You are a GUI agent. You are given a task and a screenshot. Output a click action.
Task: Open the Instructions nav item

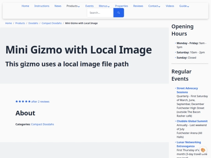pos(42,6)
